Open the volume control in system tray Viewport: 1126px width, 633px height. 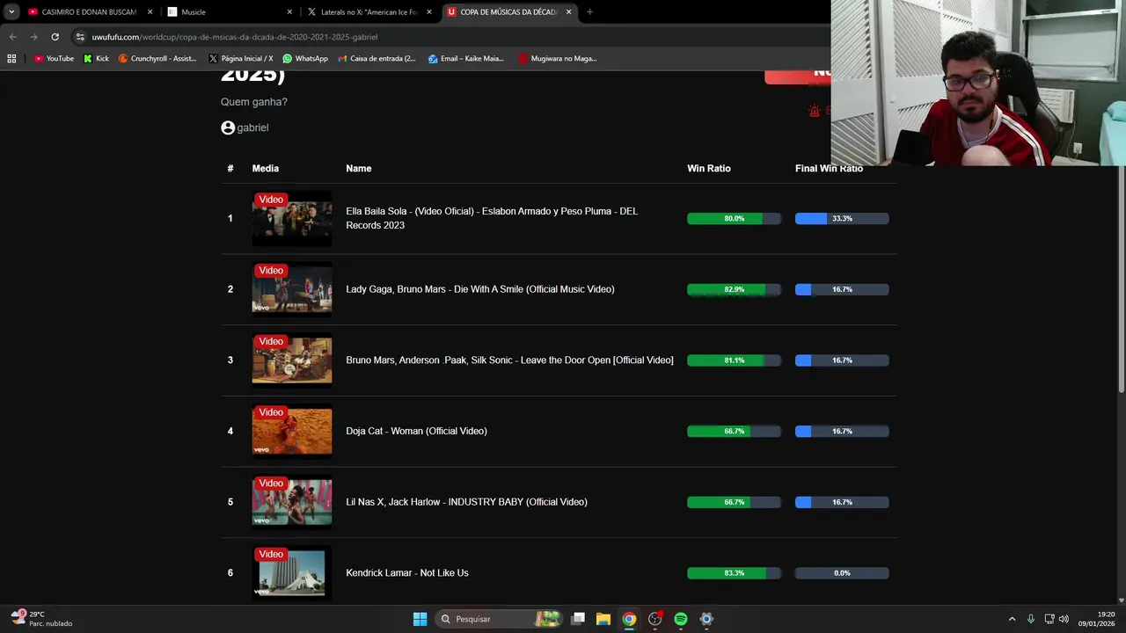[1064, 619]
